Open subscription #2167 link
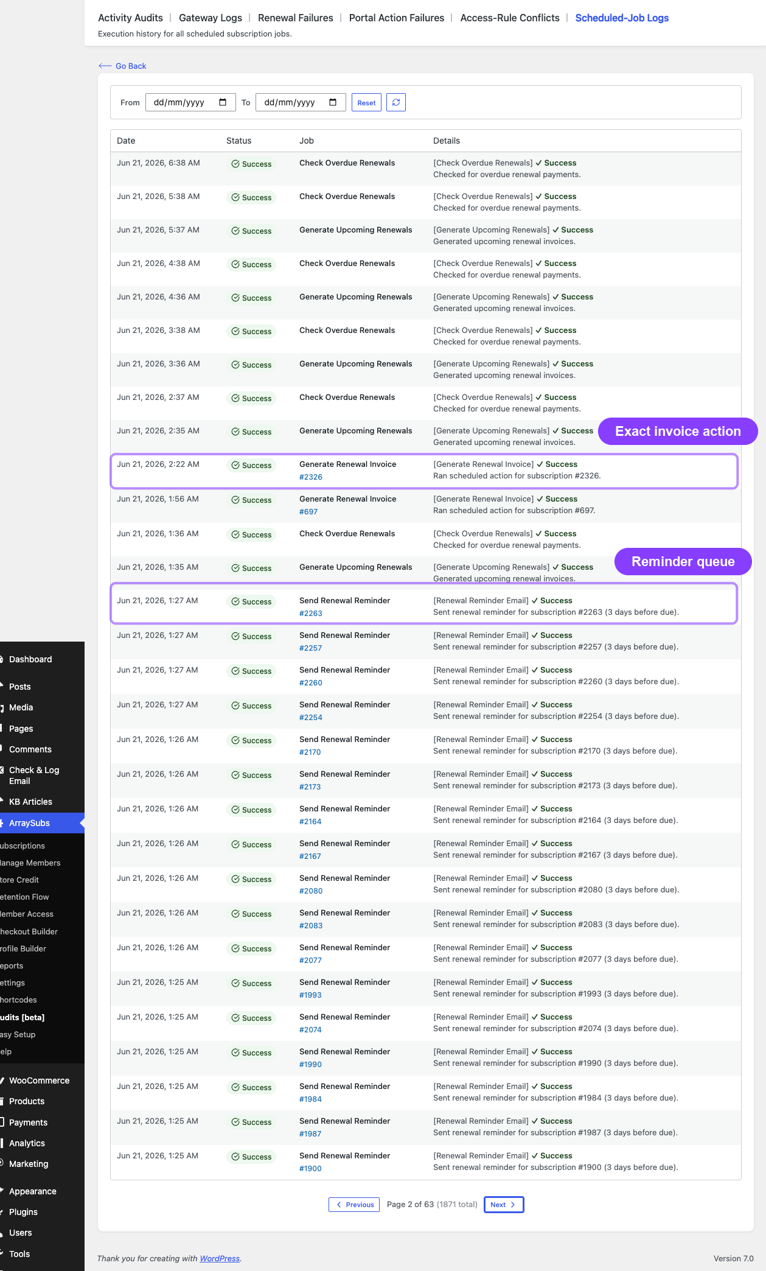 [310, 856]
